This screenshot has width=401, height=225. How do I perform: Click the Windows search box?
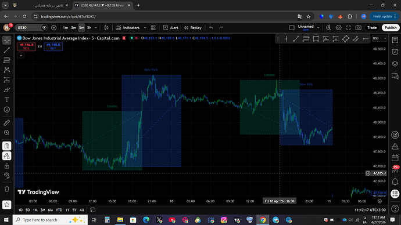coord(50,220)
